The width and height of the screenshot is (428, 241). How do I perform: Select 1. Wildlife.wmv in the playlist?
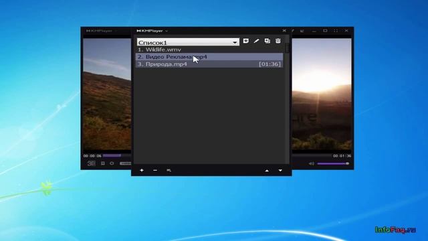[x=209, y=50]
